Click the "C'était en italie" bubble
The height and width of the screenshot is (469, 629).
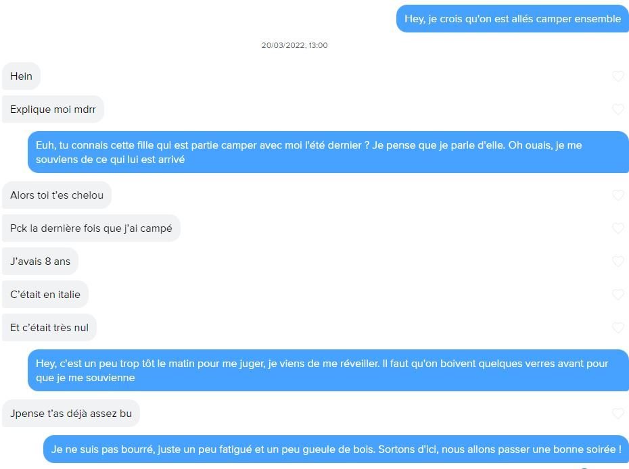[45, 295]
